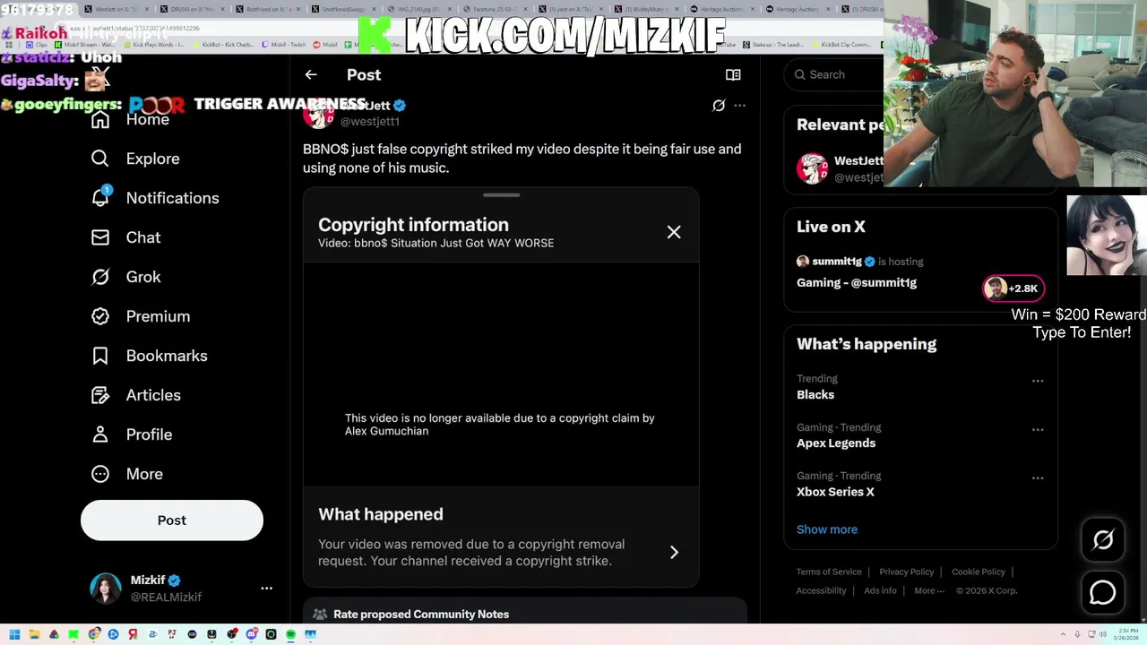The height and width of the screenshot is (645, 1147).
Task: Open Chrome from the taskbar
Action: tap(93, 634)
